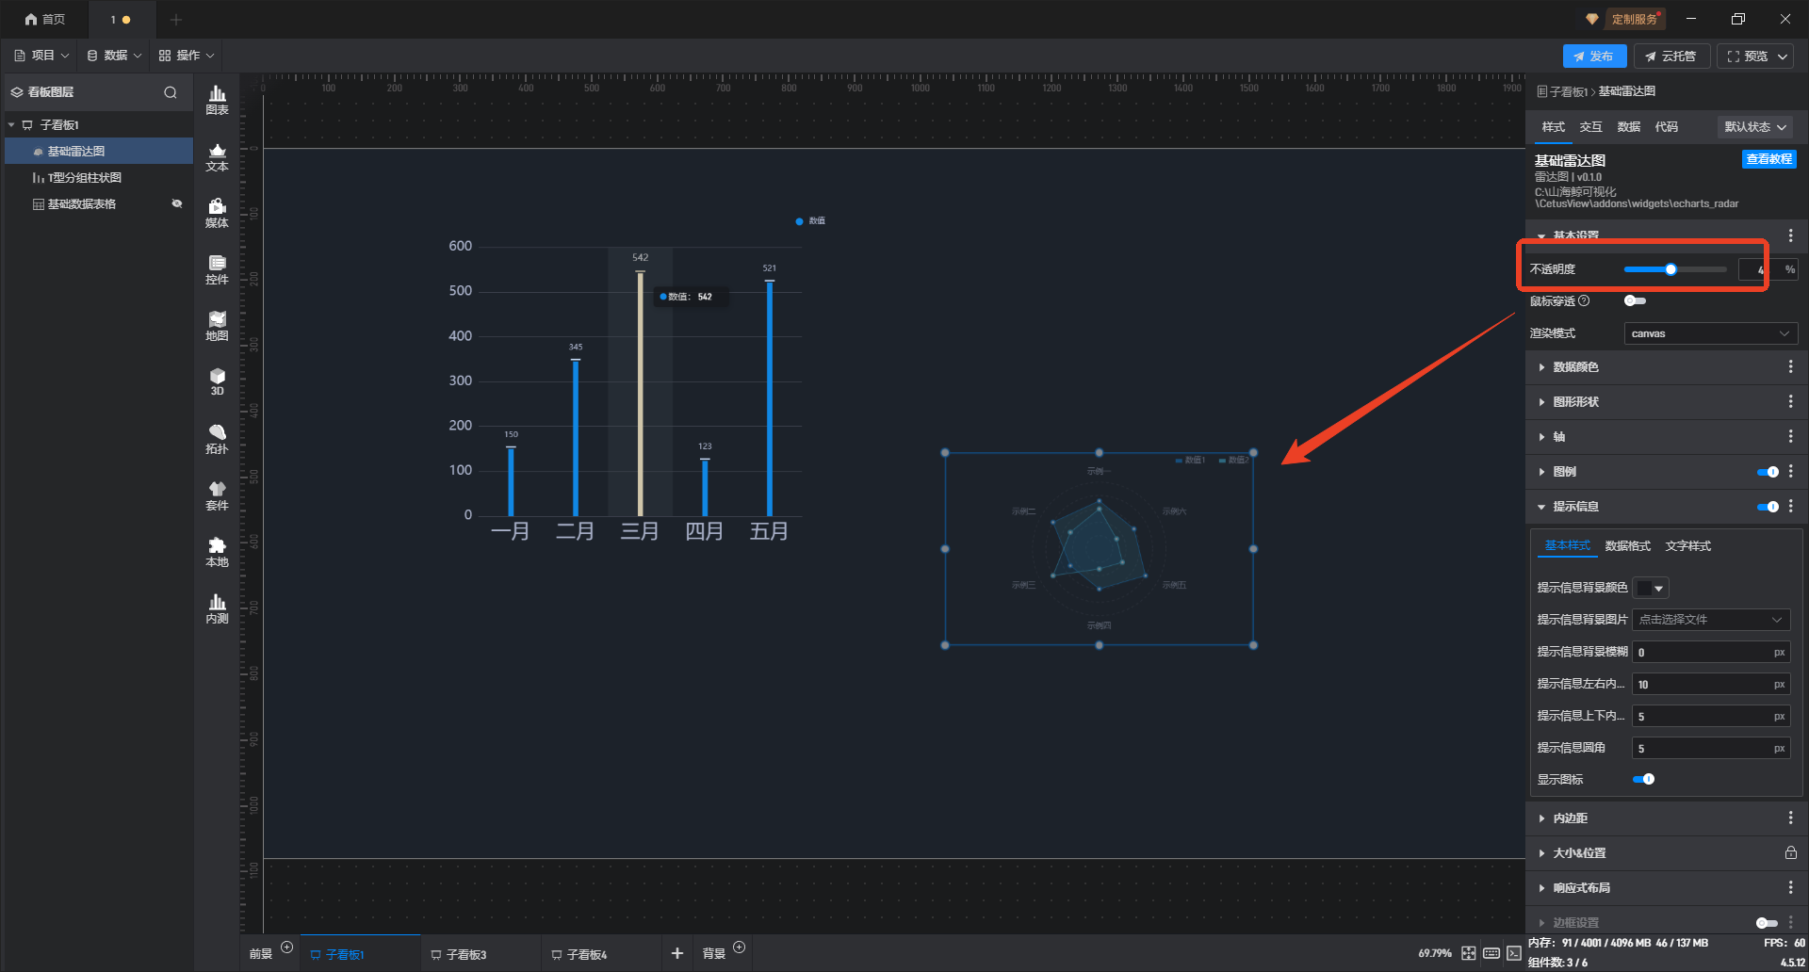Image resolution: width=1809 pixels, height=972 pixels.
Task: Click the 提示信息背景模糊 input field
Action: pos(1702,652)
